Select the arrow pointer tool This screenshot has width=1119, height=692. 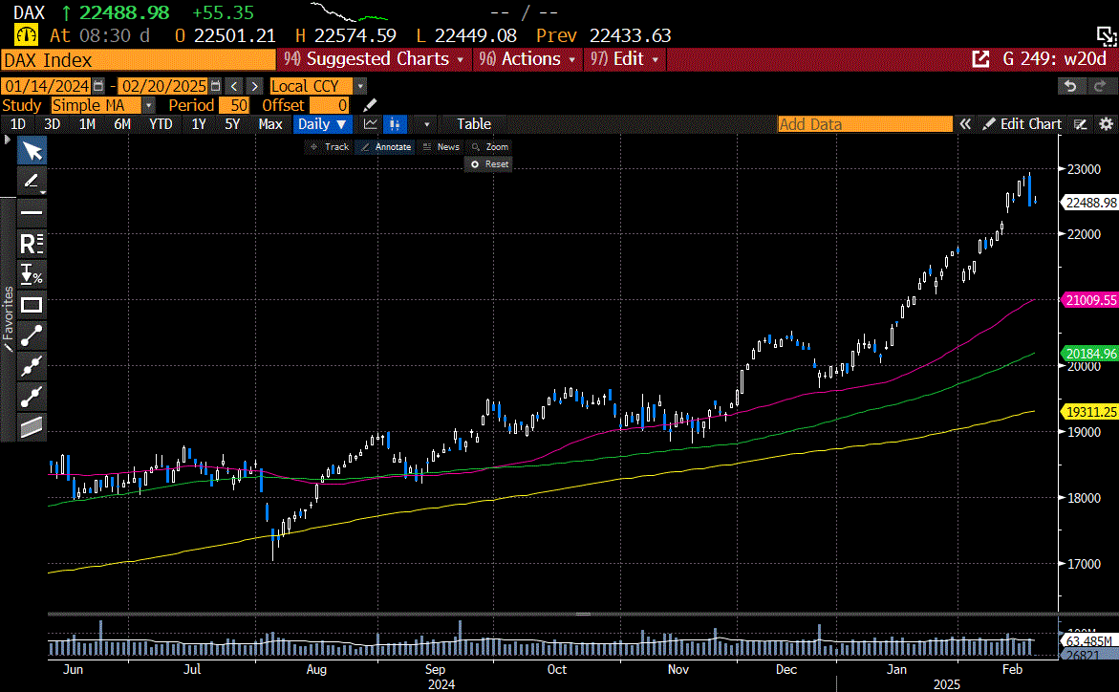(x=32, y=151)
